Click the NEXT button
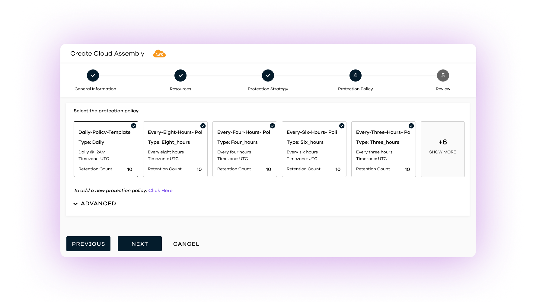Screen dimensions: 536x302 pyautogui.click(x=140, y=244)
